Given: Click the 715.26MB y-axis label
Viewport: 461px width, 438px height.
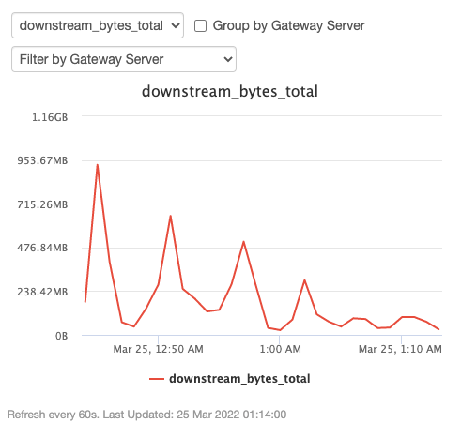Looking at the screenshot, I should (x=42, y=204).
